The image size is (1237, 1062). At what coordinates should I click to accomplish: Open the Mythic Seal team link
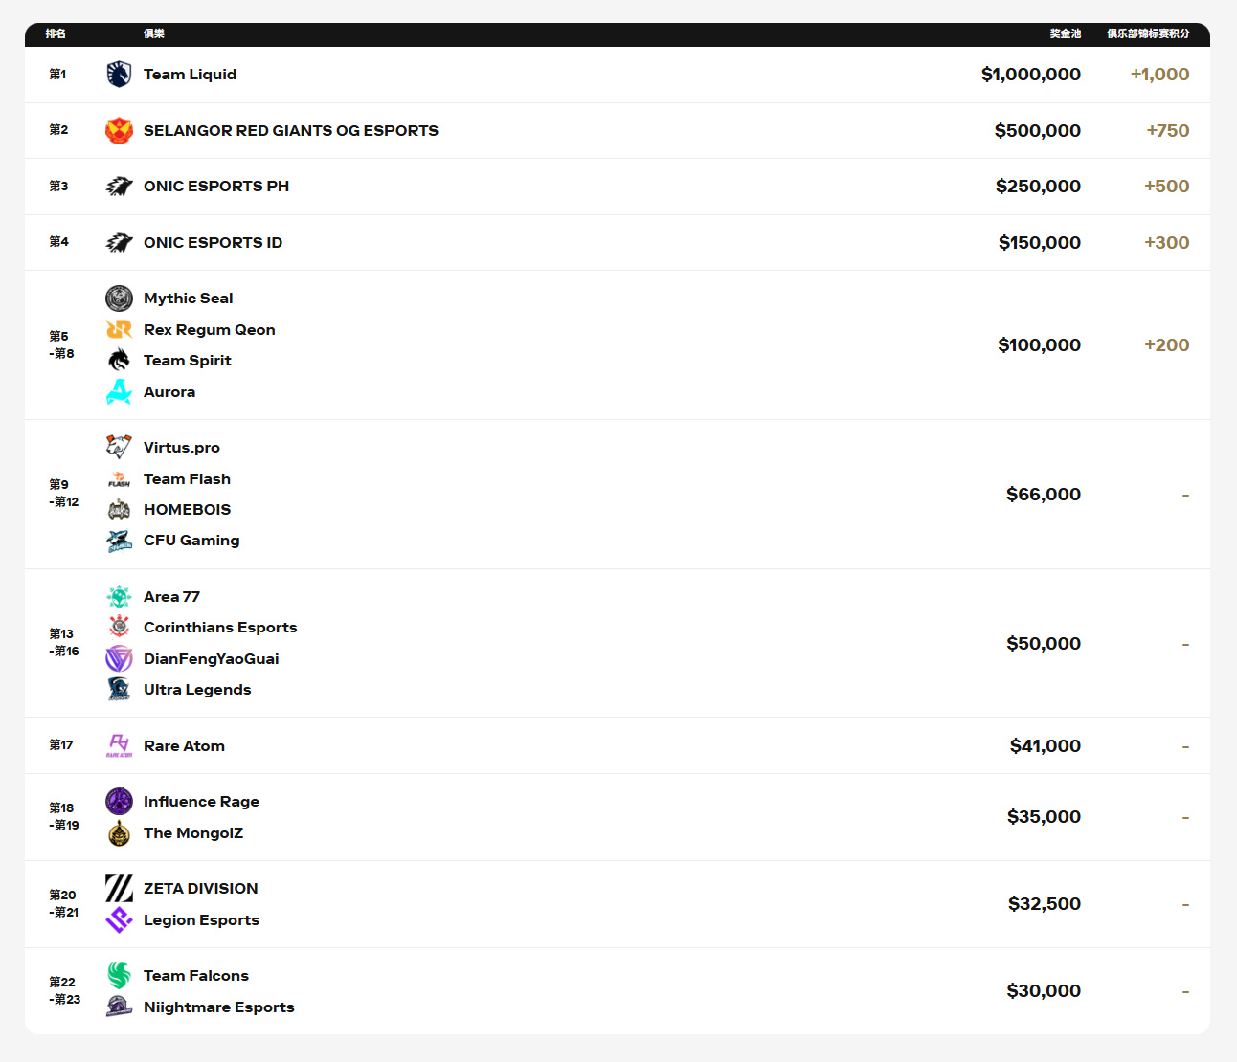click(189, 299)
